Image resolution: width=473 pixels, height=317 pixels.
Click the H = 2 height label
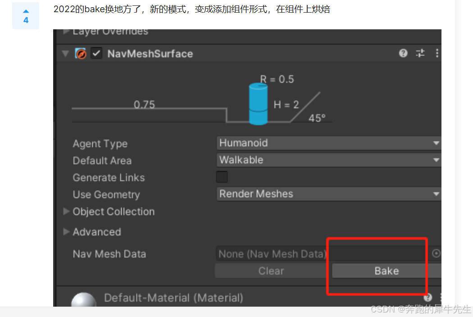pyautogui.click(x=286, y=105)
